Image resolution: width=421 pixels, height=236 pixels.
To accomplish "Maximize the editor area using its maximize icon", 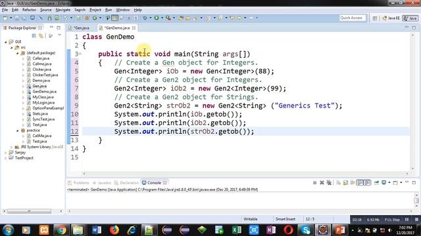I will (414, 28).
